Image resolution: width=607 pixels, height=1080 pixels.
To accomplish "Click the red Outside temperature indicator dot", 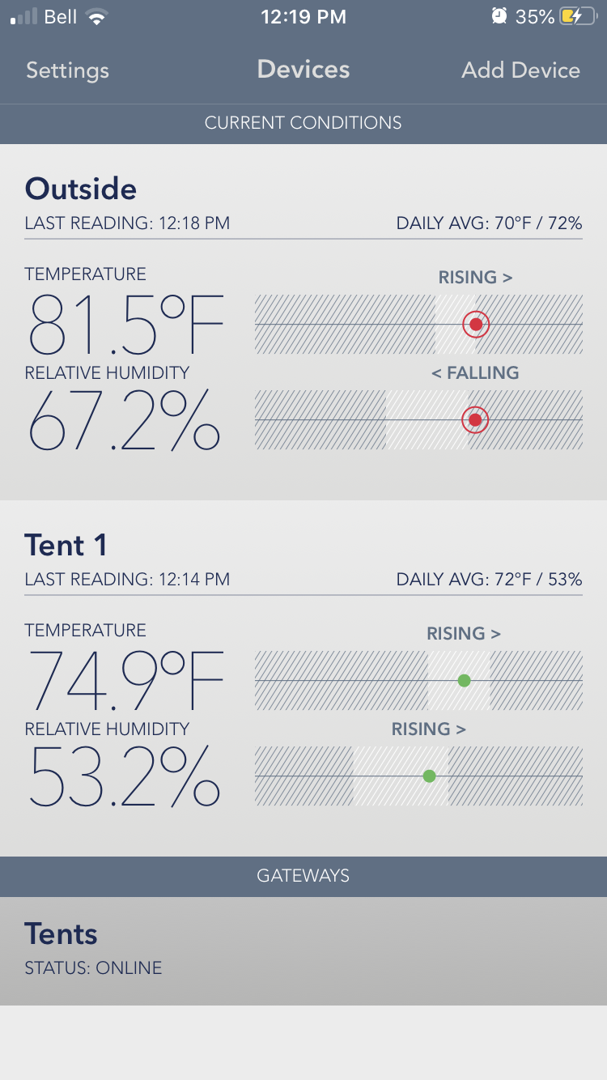I will pyautogui.click(x=476, y=325).
